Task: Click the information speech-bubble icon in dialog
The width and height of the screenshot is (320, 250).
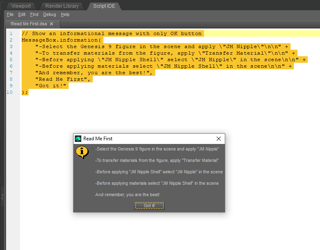Action: point(82,152)
